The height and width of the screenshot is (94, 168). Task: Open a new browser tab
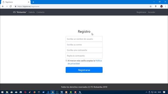pos(33,2)
